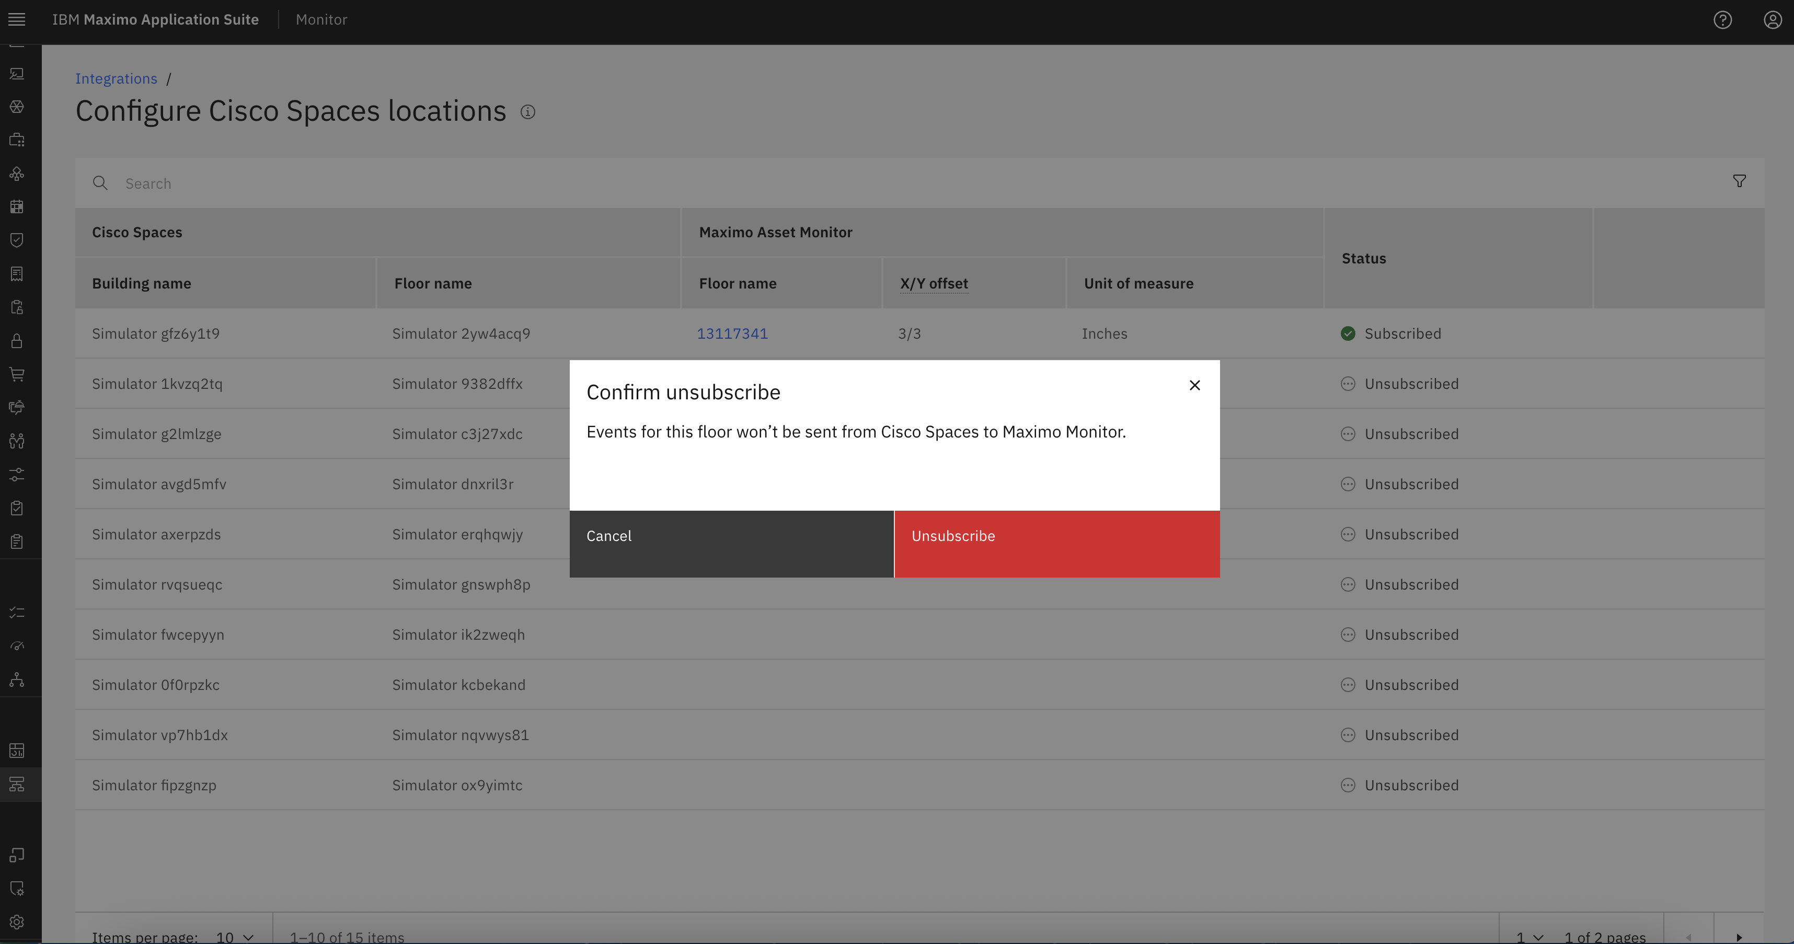Confirm with the red Unsubscribe button
Screen dimensions: 1794x944
point(1057,544)
